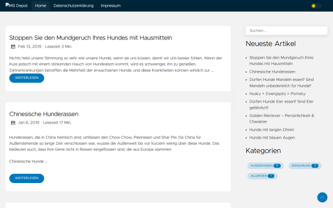Click the Jan 6, 2019 date text

coord(29,123)
